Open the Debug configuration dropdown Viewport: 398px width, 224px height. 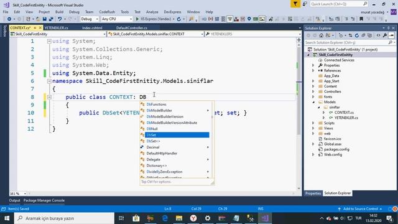tap(90, 19)
